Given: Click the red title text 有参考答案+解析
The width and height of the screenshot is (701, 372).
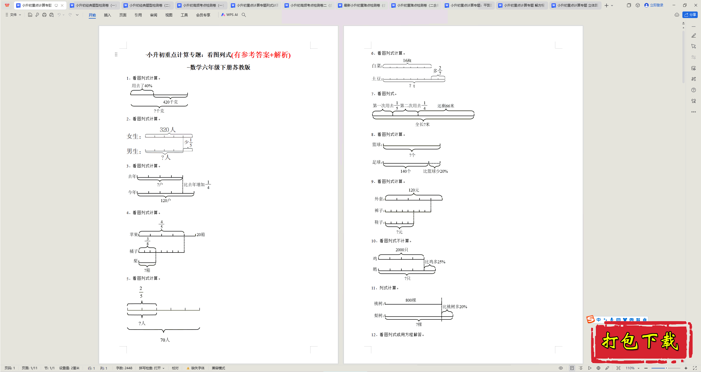Looking at the screenshot, I should [261, 55].
